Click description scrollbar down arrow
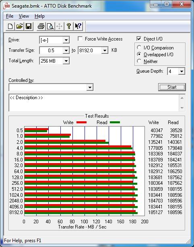Image resolution: width=194 pixels, height=247 pixels. [182, 108]
